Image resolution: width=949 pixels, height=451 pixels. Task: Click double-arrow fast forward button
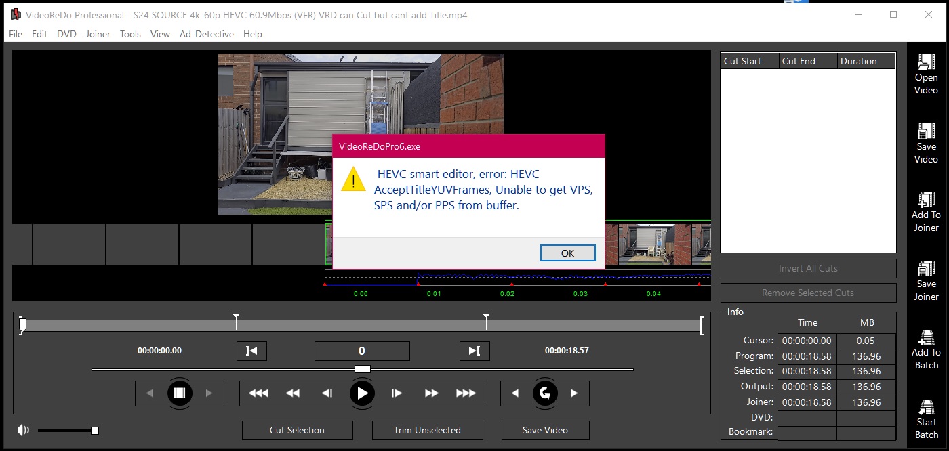[x=432, y=393]
